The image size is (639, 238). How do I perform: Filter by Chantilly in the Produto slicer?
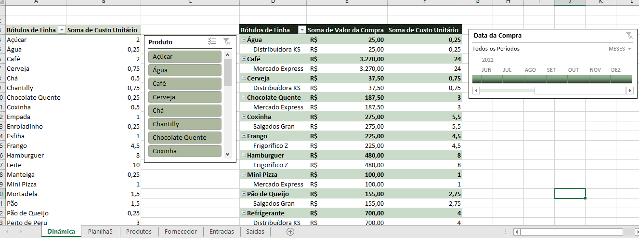click(185, 124)
